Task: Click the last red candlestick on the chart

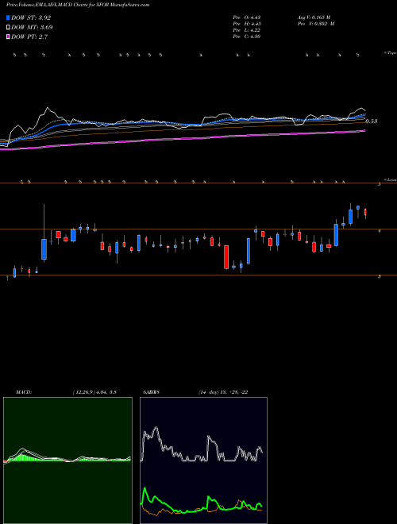Action: [365, 213]
